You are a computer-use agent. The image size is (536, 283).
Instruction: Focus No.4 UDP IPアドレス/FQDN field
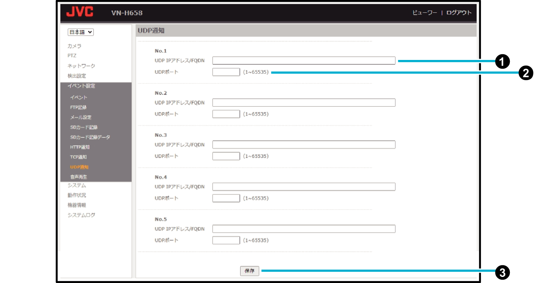[x=304, y=187]
